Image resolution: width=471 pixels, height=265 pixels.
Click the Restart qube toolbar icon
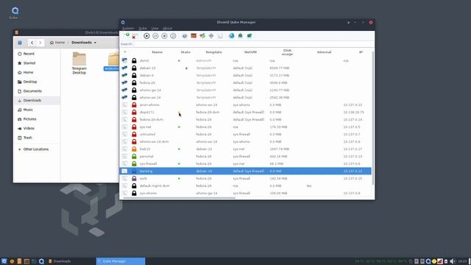pyautogui.click(x=173, y=36)
